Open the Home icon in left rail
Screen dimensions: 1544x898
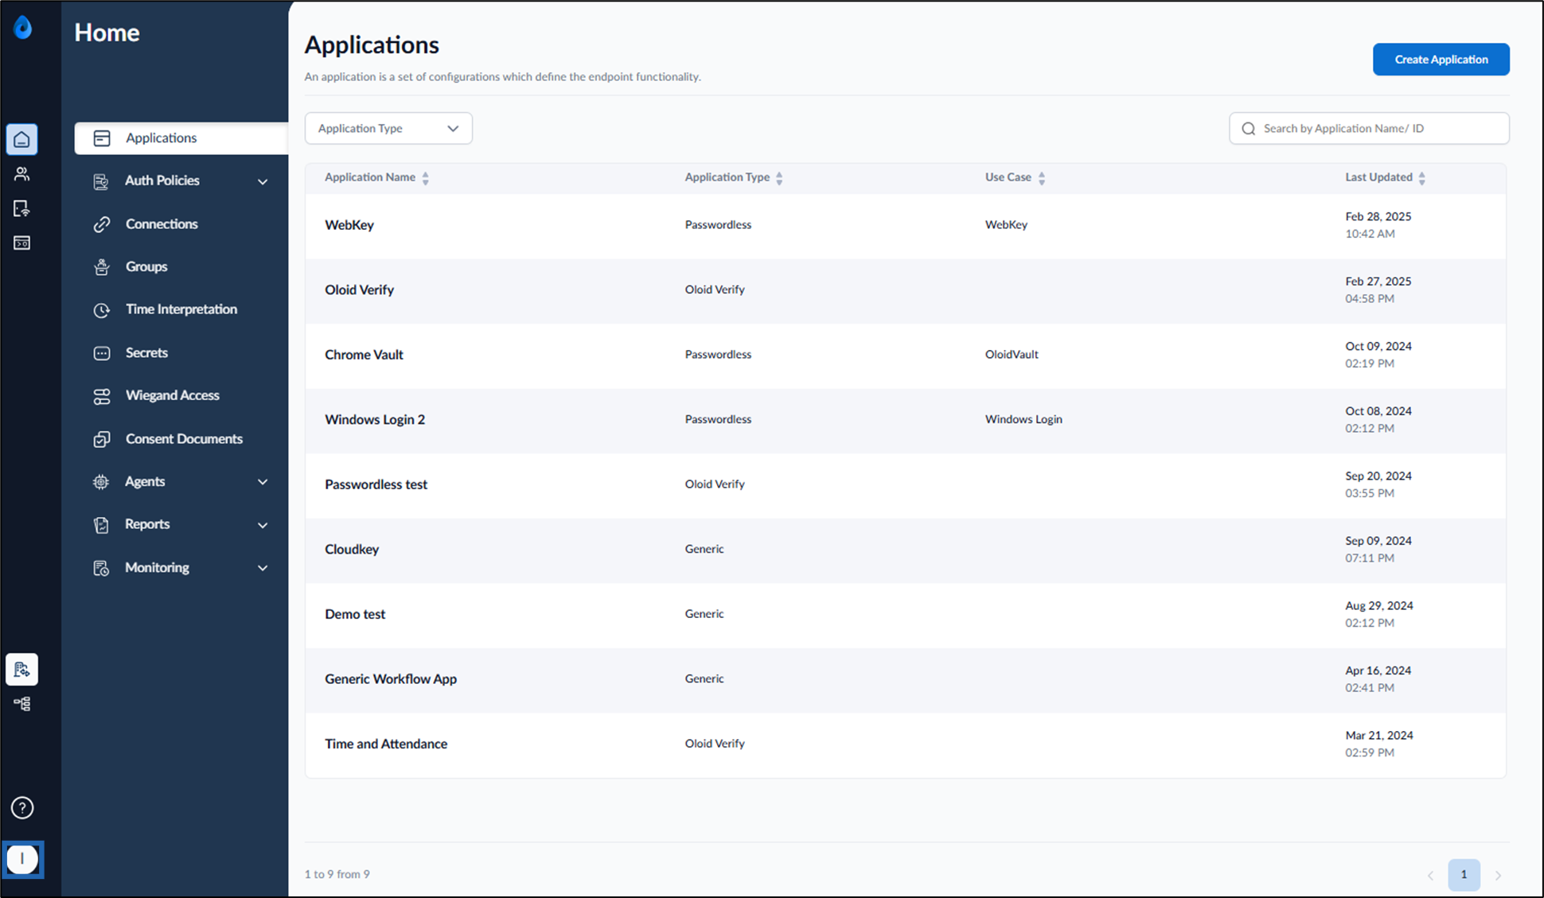point(21,139)
